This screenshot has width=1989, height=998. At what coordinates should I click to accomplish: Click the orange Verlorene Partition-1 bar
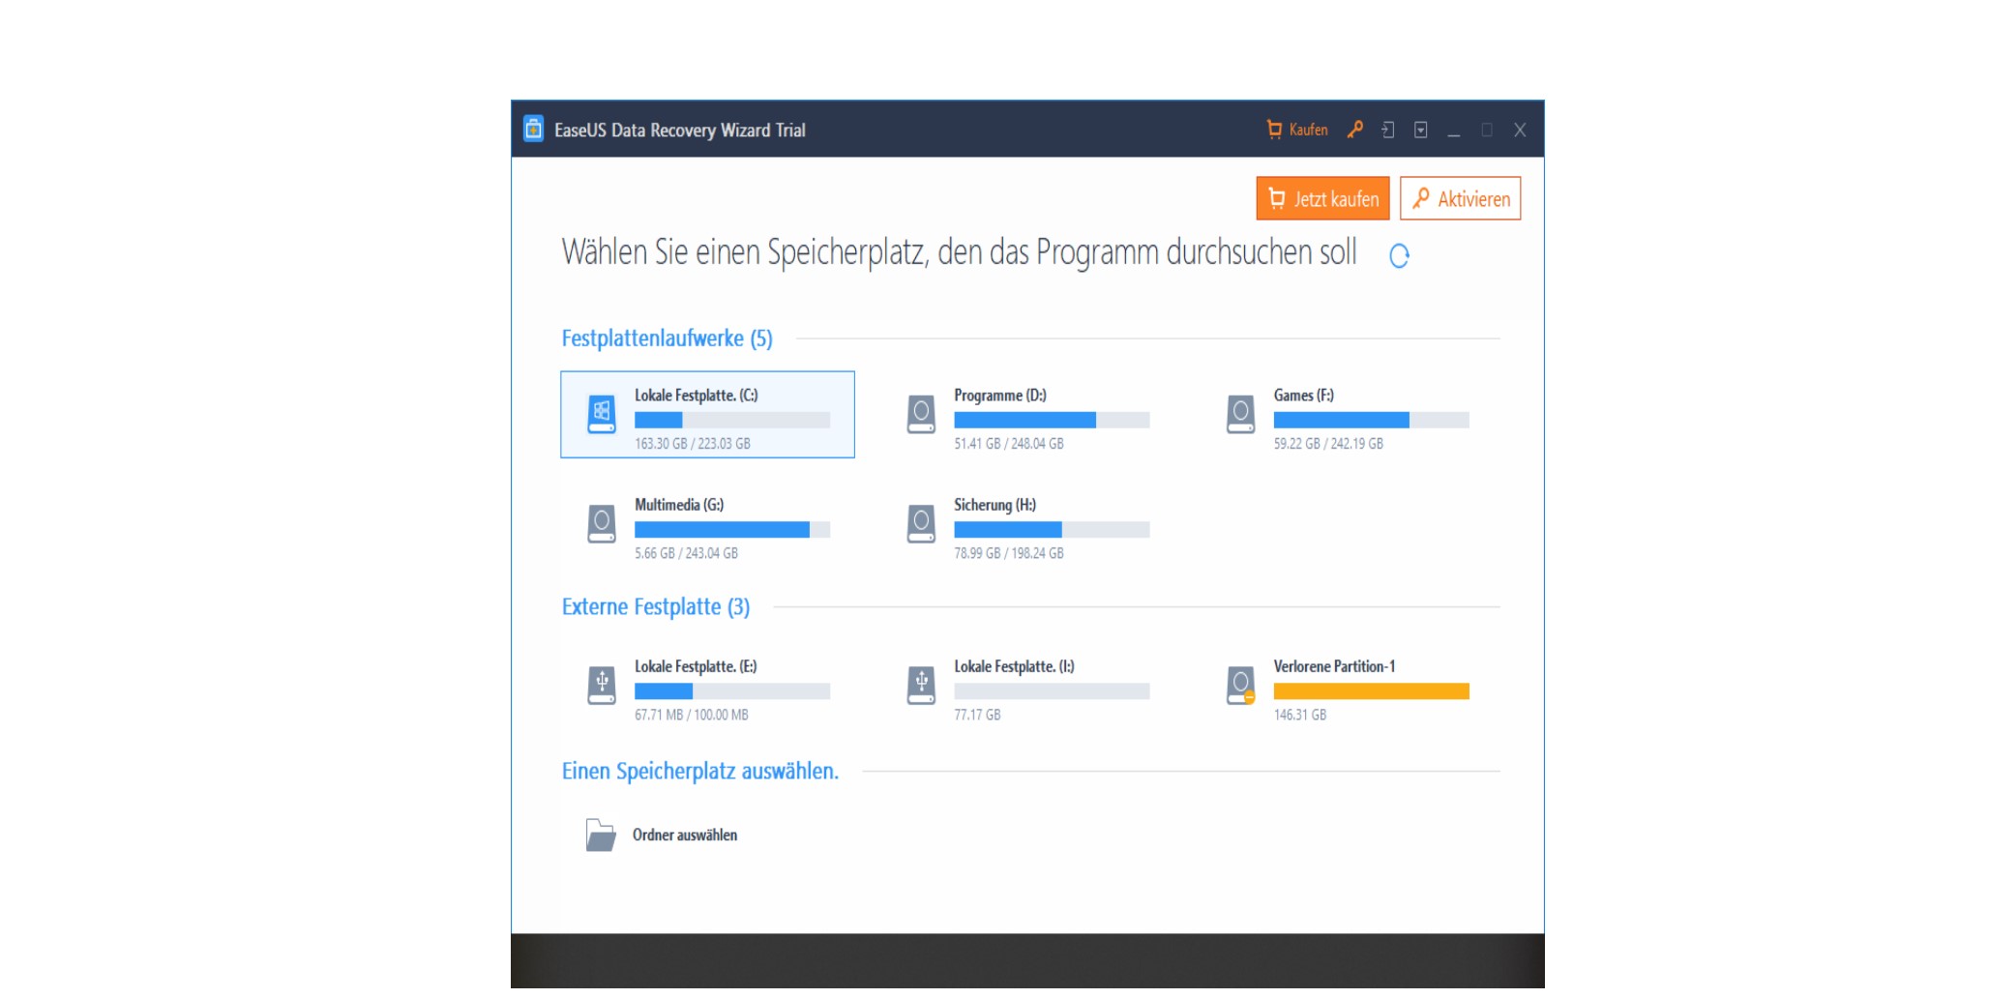coord(1371,690)
